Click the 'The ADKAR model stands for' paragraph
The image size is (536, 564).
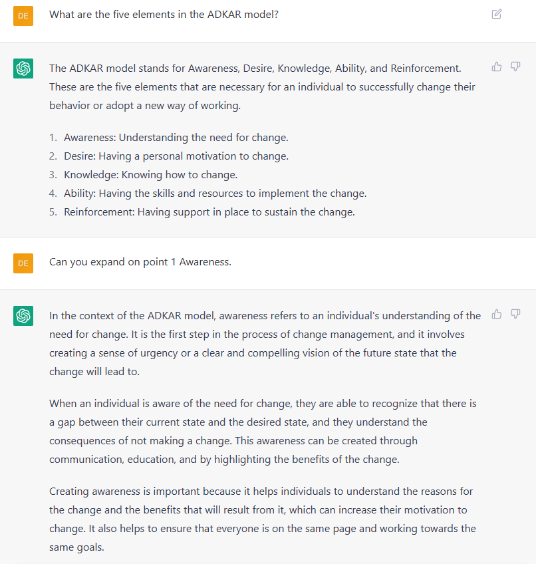(262, 86)
